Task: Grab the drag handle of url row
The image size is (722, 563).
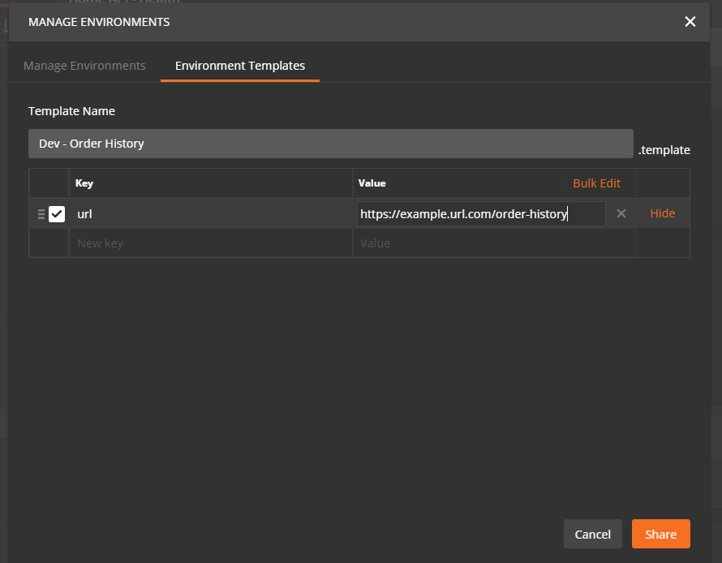Action: (x=41, y=214)
